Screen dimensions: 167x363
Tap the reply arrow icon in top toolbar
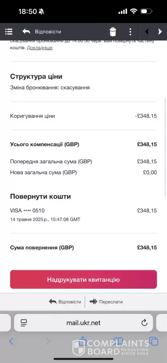click(x=26, y=32)
